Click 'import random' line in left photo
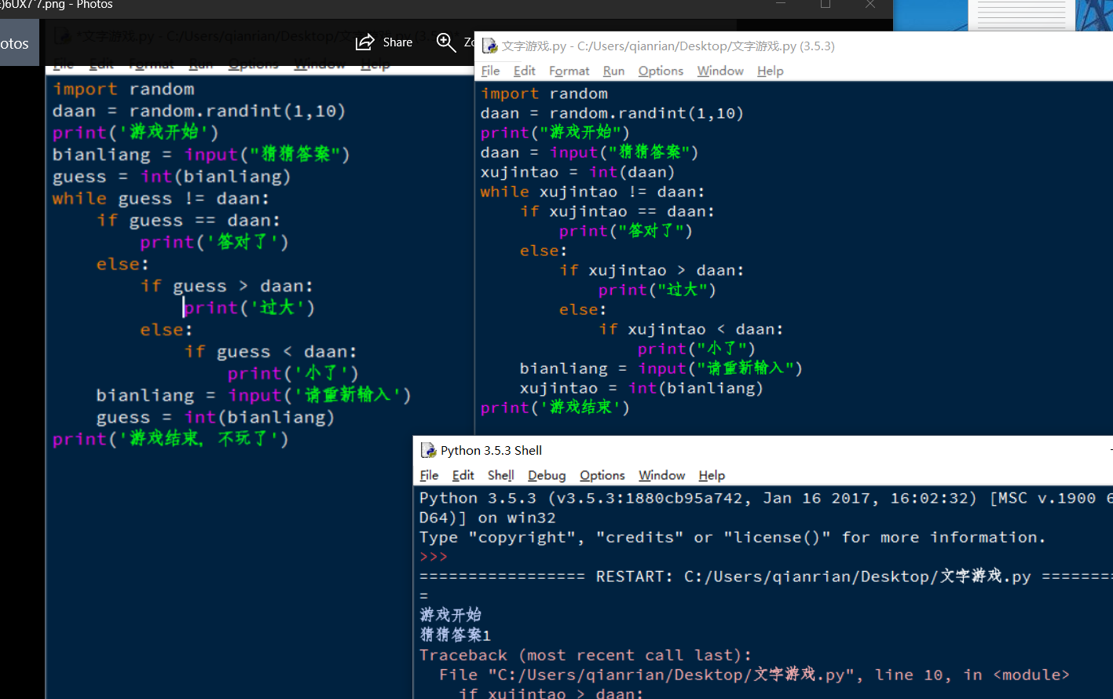The height and width of the screenshot is (699, 1113). [123, 90]
